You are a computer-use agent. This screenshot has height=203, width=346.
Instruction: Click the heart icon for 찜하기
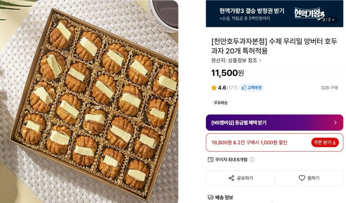tap(302, 178)
